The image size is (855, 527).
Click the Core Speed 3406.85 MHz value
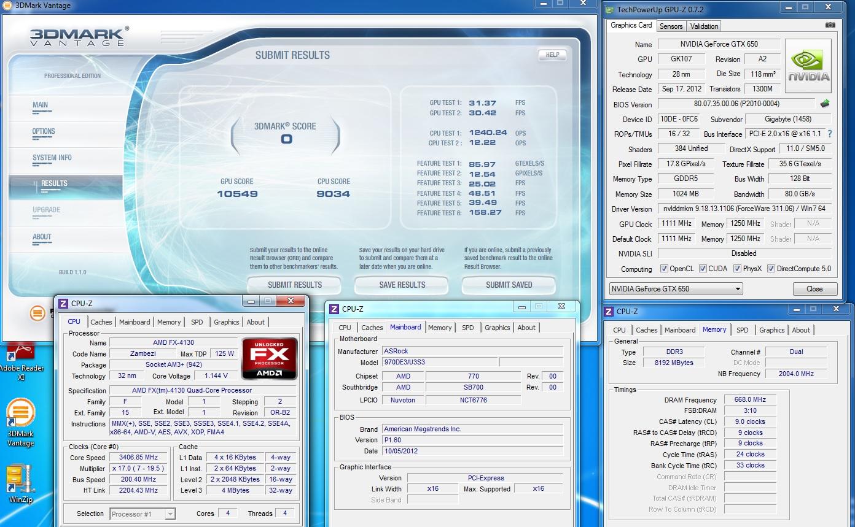[139, 458]
